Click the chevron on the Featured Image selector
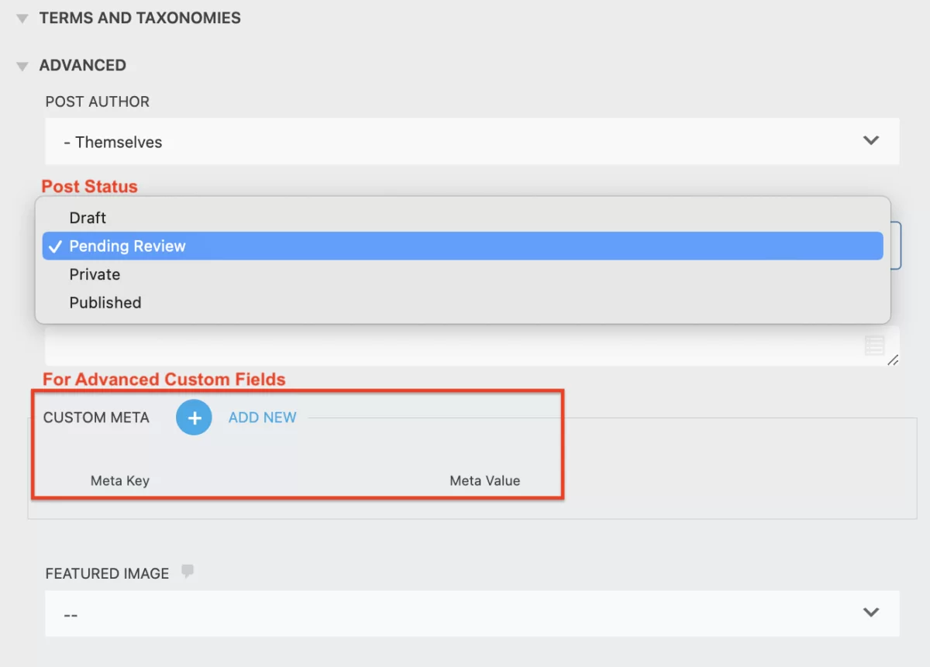Viewport: 930px width, 667px height. [870, 612]
